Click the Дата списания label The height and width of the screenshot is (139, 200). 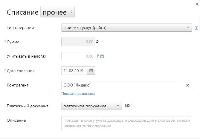pos(21,71)
